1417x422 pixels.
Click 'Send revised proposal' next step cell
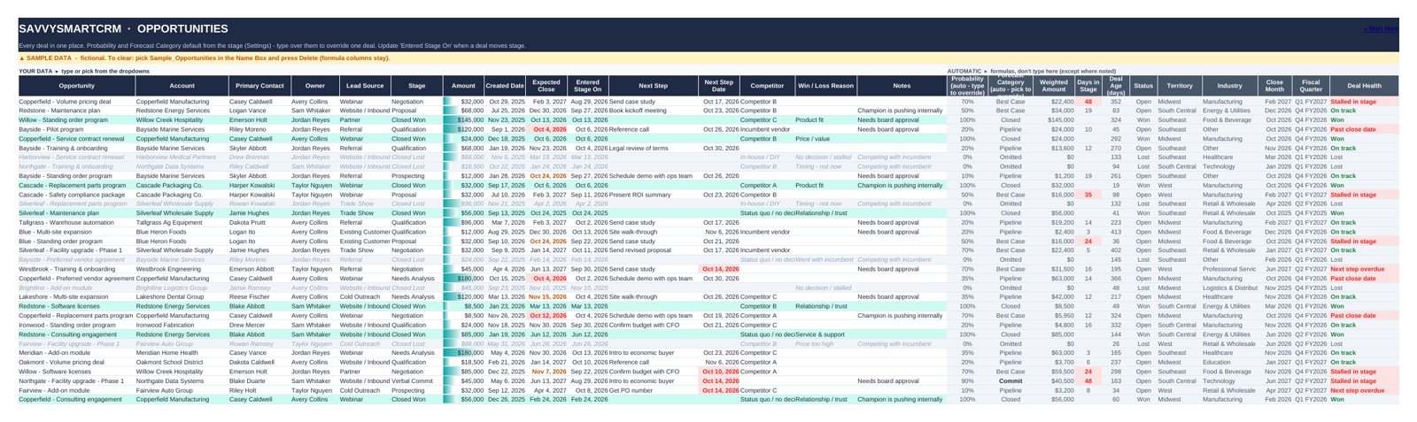pyautogui.click(x=654, y=250)
